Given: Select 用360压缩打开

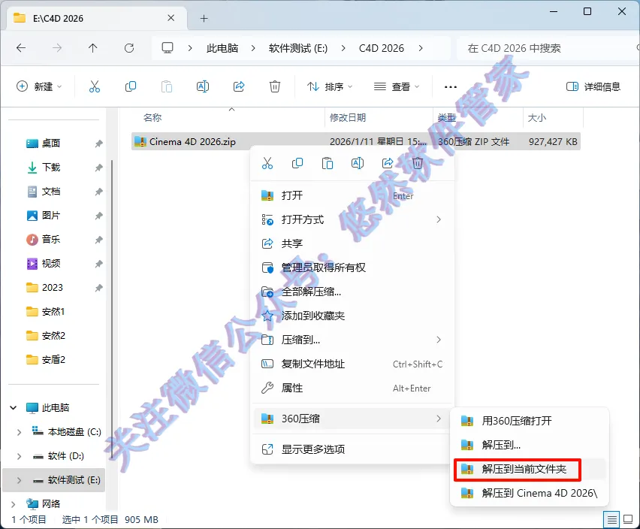Looking at the screenshot, I should pos(530,421).
